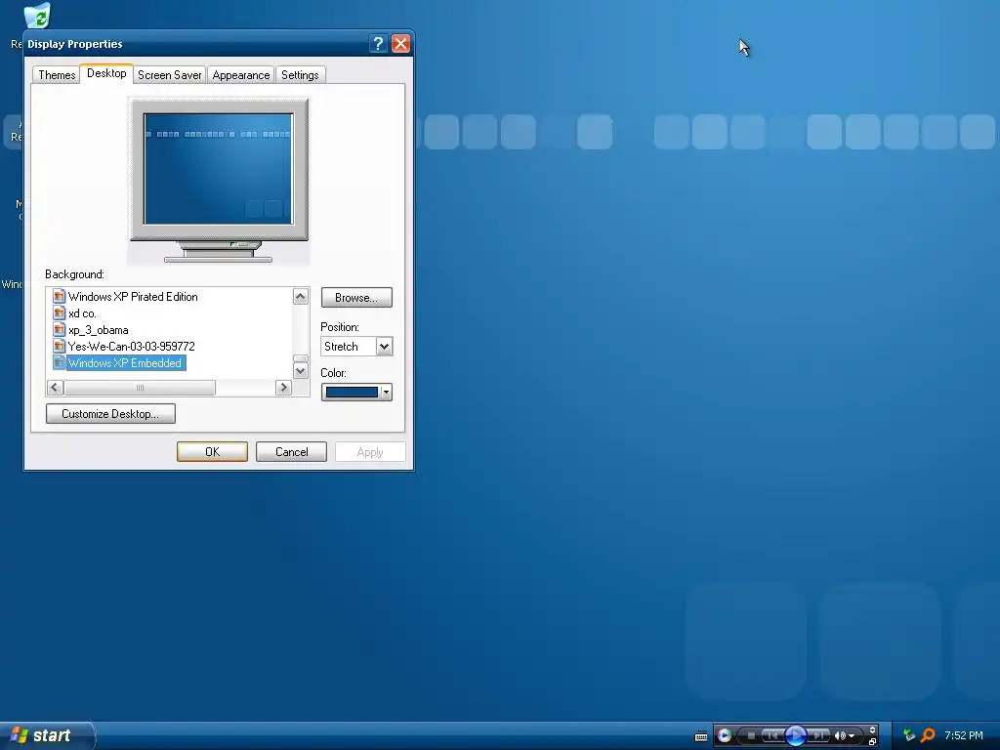Click the background list scroll left arrow
The width and height of the screenshot is (1000, 750).
55,387
